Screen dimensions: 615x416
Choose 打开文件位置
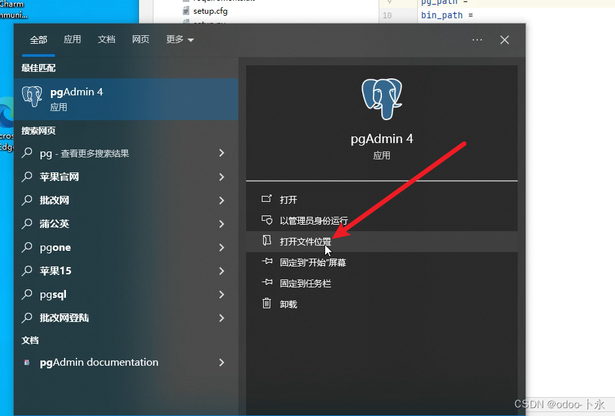(x=382, y=242)
